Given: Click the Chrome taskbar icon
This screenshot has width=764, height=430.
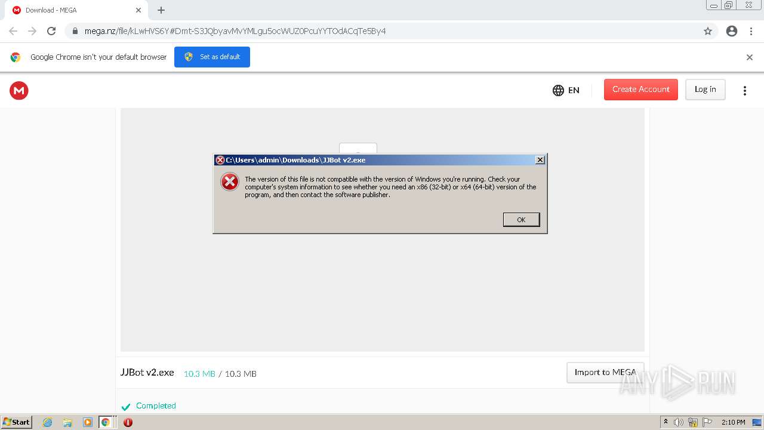Looking at the screenshot, I should coord(106,422).
